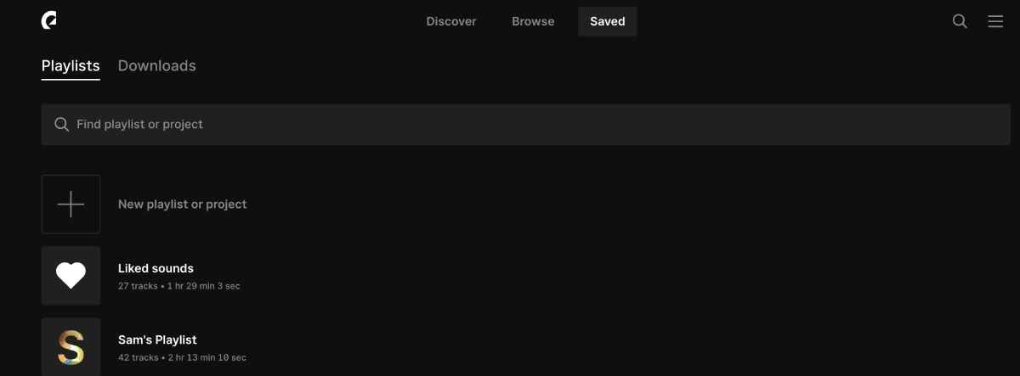Click the 27 tracks count text
The width and height of the screenshot is (1020, 376).
(138, 286)
